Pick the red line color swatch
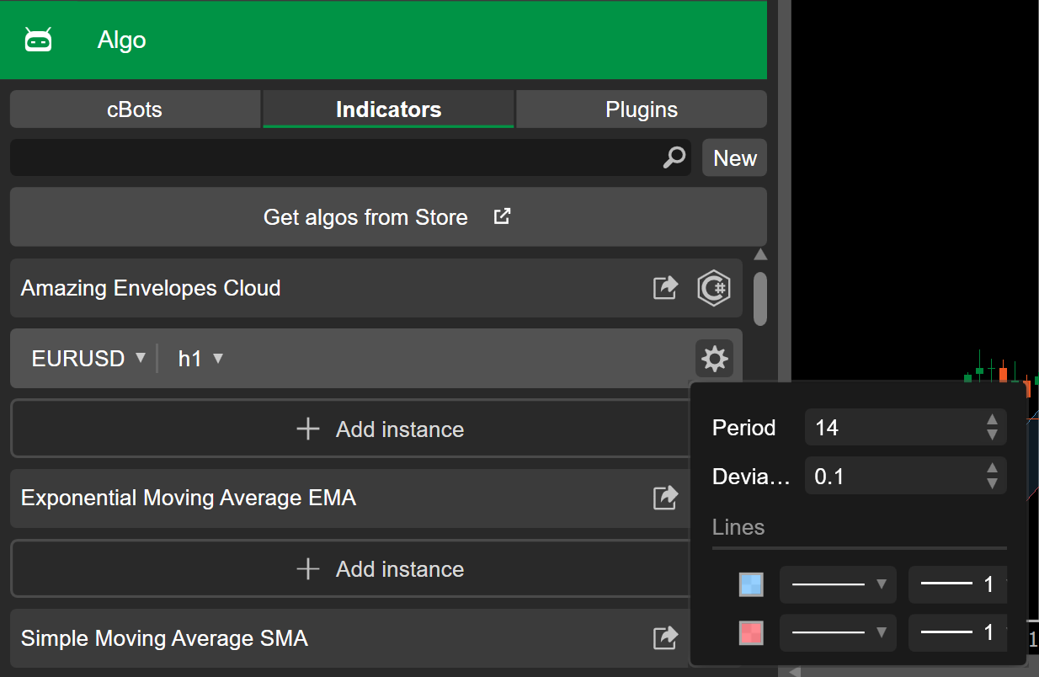Viewport: 1039px width, 677px height. point(750,632)
